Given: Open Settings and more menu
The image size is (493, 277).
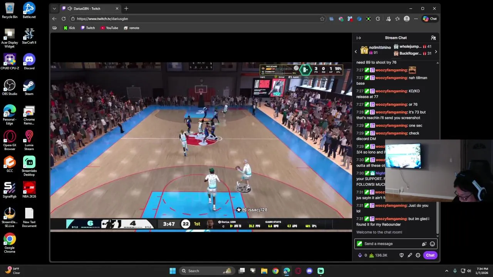Looking at the screenshot, I should 416,18.
